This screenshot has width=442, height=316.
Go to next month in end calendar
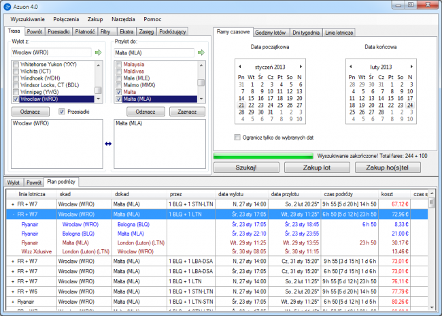tap(412, 67)
